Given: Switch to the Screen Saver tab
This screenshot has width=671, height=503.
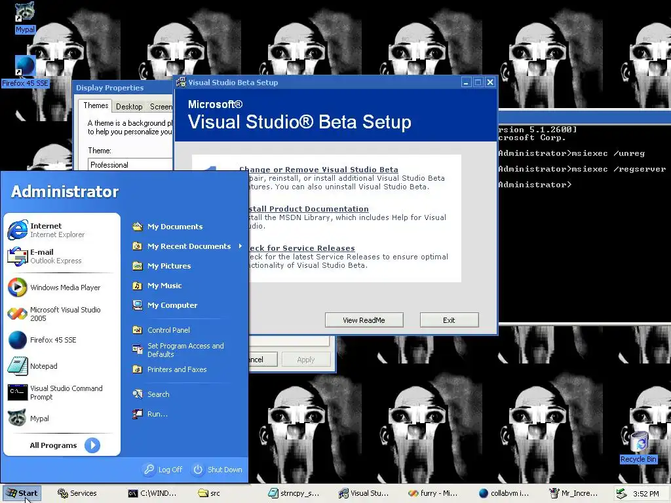Looking at the screenshot, I should click(160, 107).
